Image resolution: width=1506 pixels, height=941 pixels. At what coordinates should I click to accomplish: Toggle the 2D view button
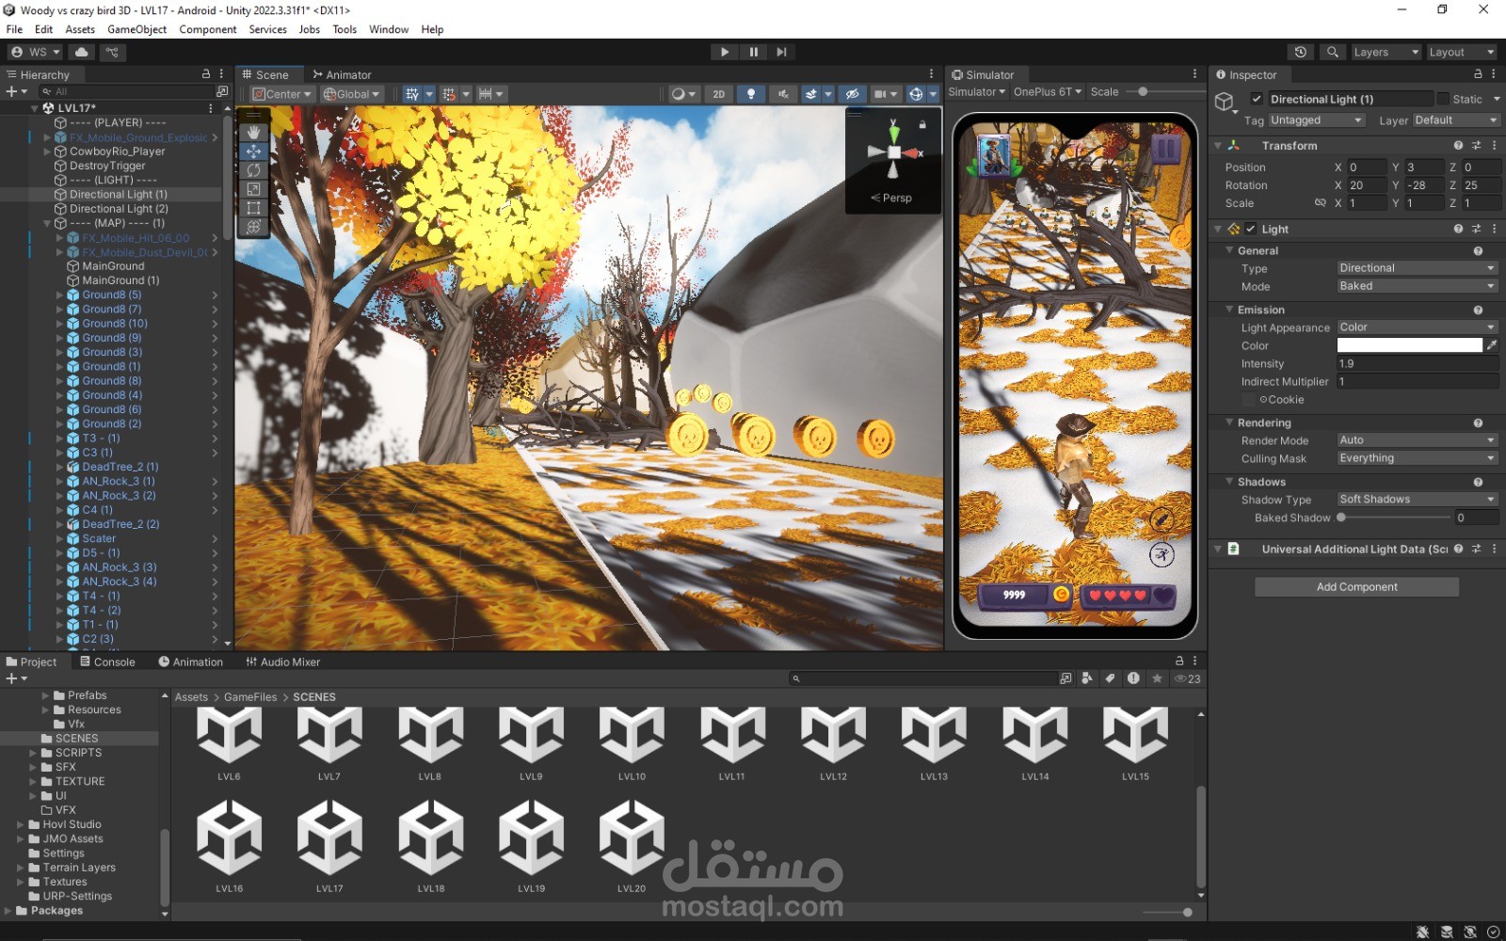(x=718, y=94)
